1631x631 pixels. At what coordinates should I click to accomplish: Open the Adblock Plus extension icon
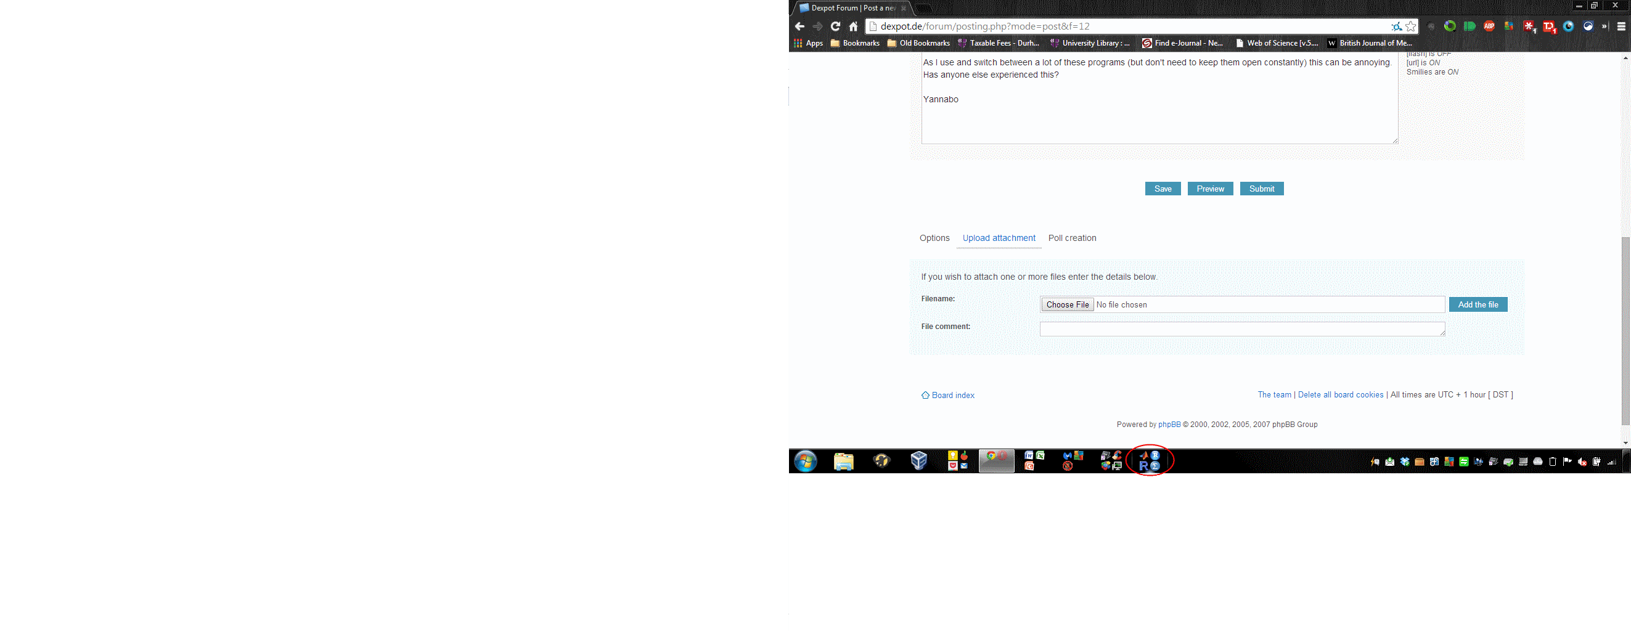tap(1489, 26)
